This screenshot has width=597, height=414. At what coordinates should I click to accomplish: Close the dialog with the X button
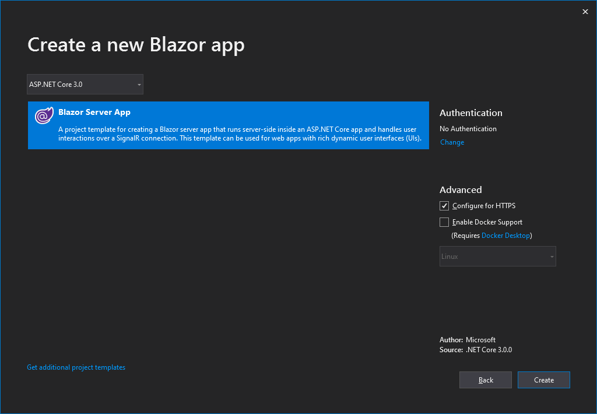coord(585,12)
